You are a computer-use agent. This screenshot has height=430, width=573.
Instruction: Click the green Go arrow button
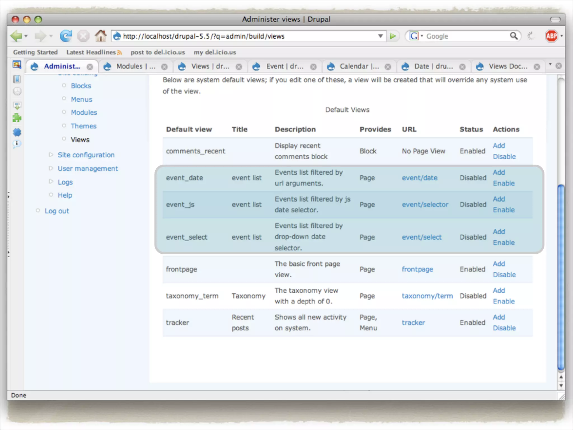pyautogui.click(x=393, y=36)
